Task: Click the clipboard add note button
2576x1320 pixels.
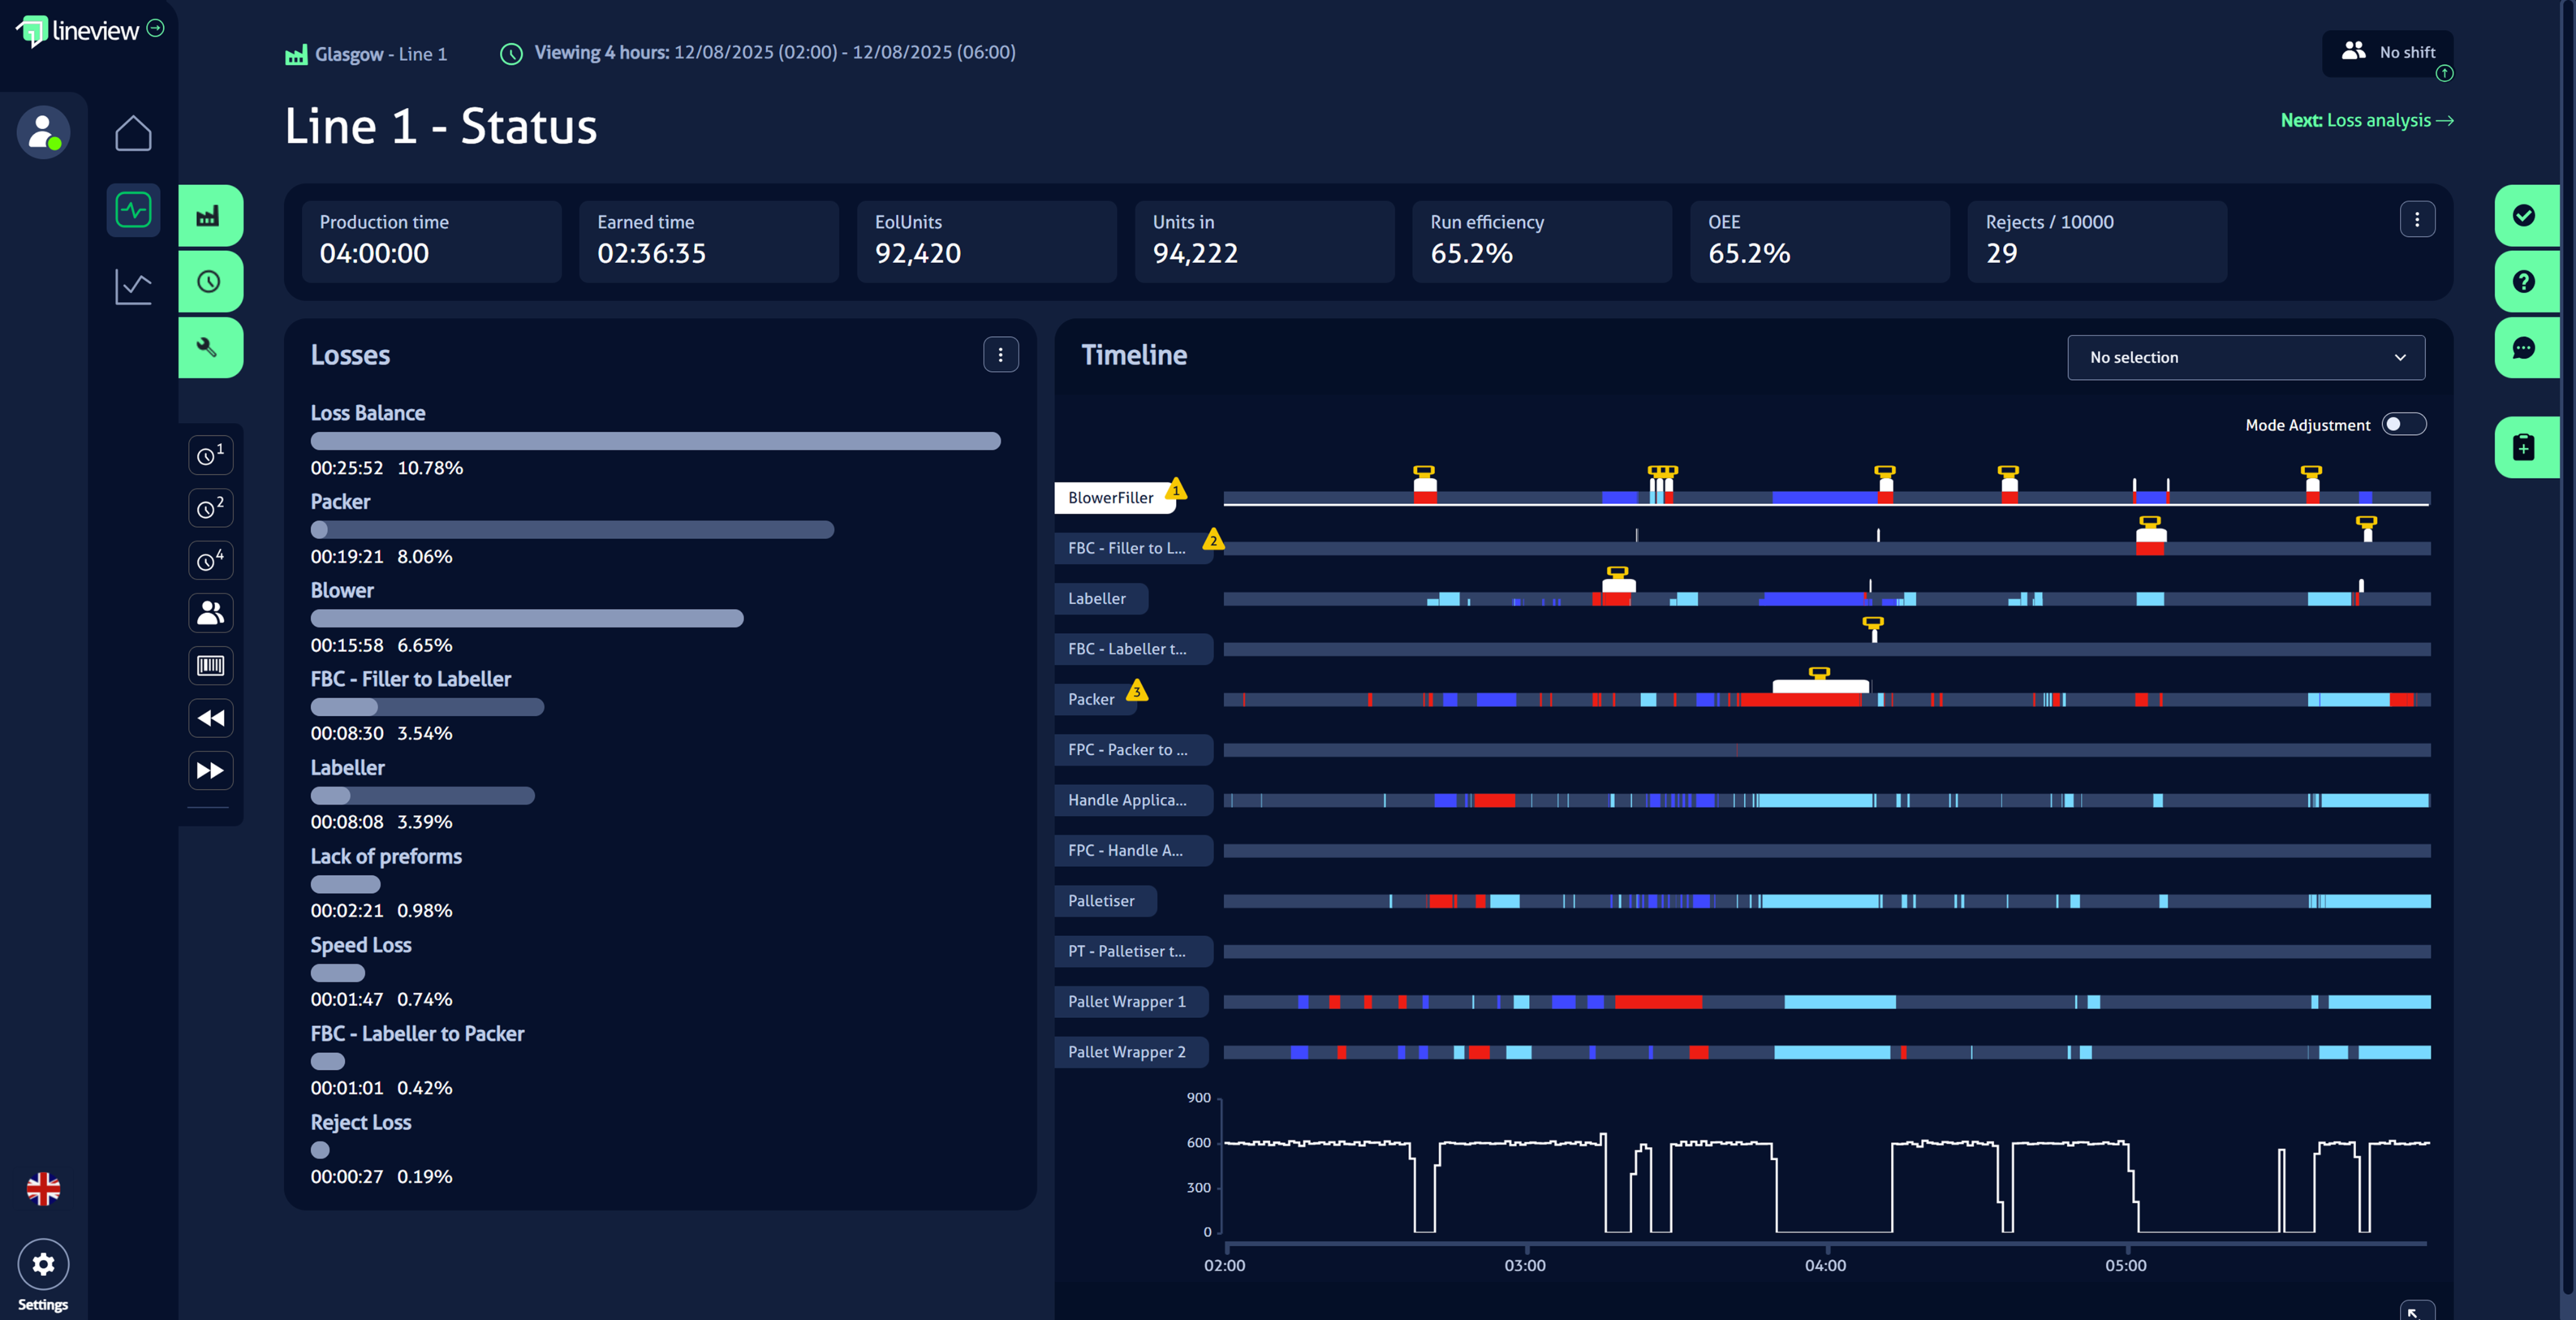Action: 2524,446
